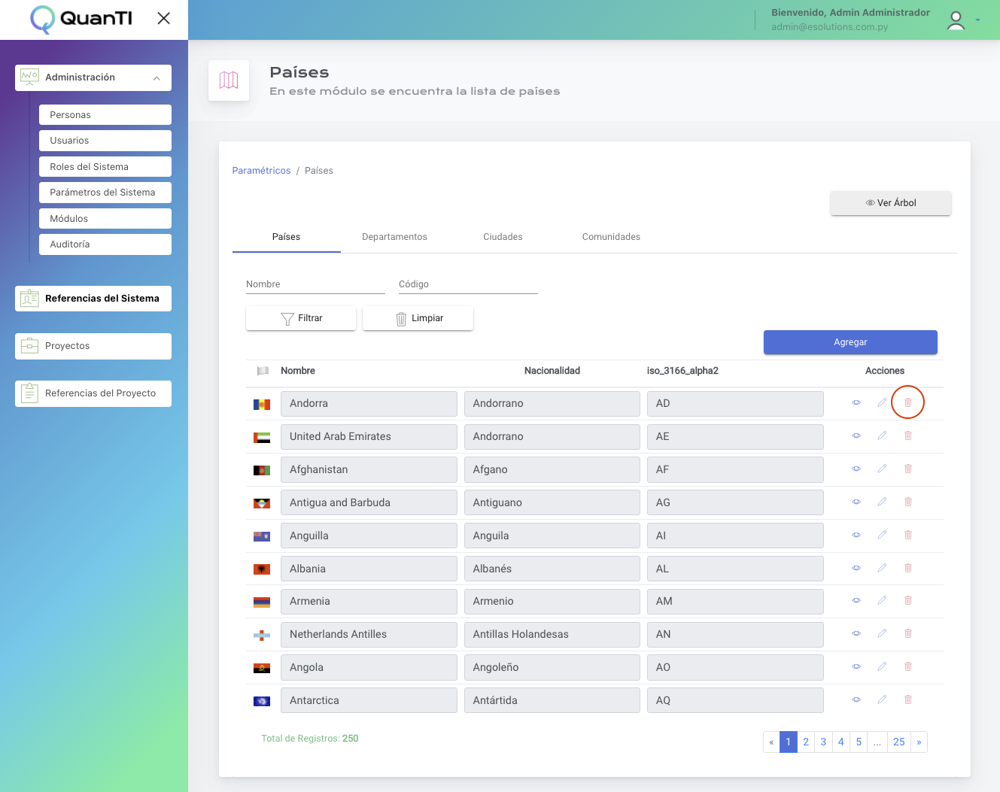Open Usuarios in the sidebar
This screenshot has height=792, width=1000.
point(105,141)
